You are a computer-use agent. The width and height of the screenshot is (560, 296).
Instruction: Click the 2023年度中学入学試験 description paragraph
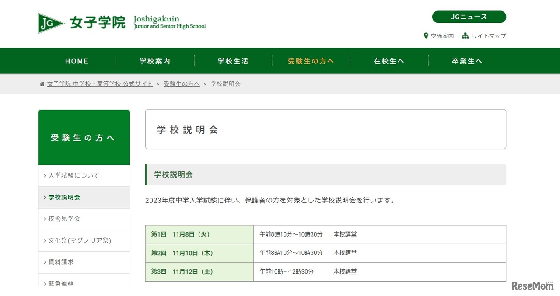[x=270, y=201]
